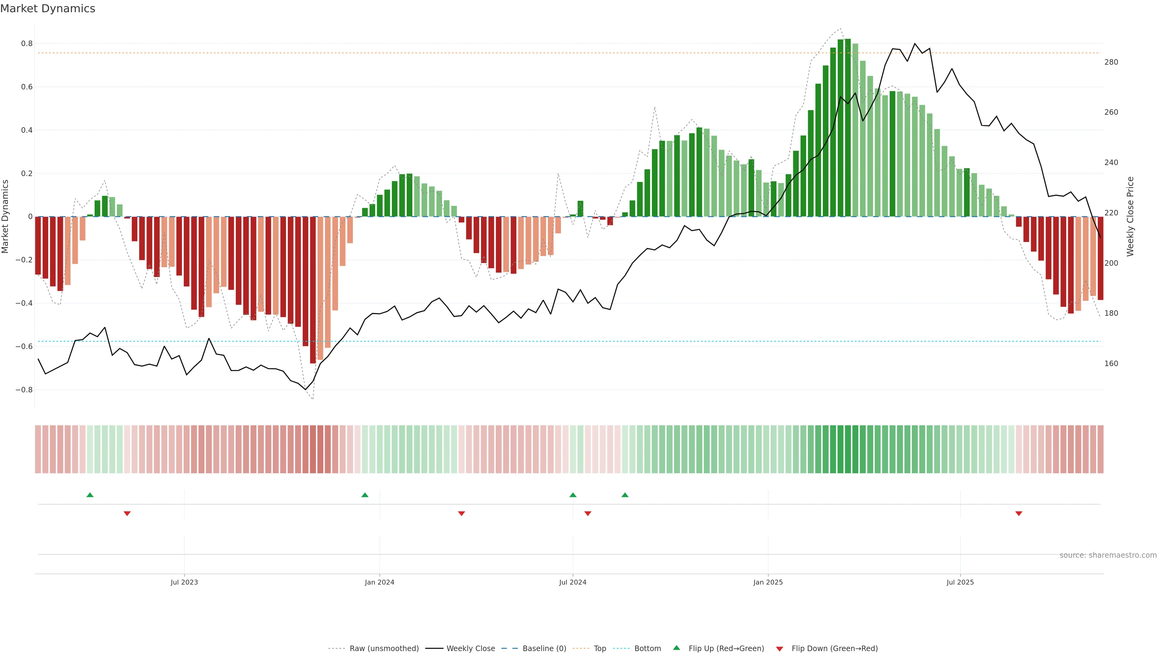Viewport: 1172px width, 659px height.
Task: Click flip-down triangle just after Jul 2024
Action: [x=587, y=513]
